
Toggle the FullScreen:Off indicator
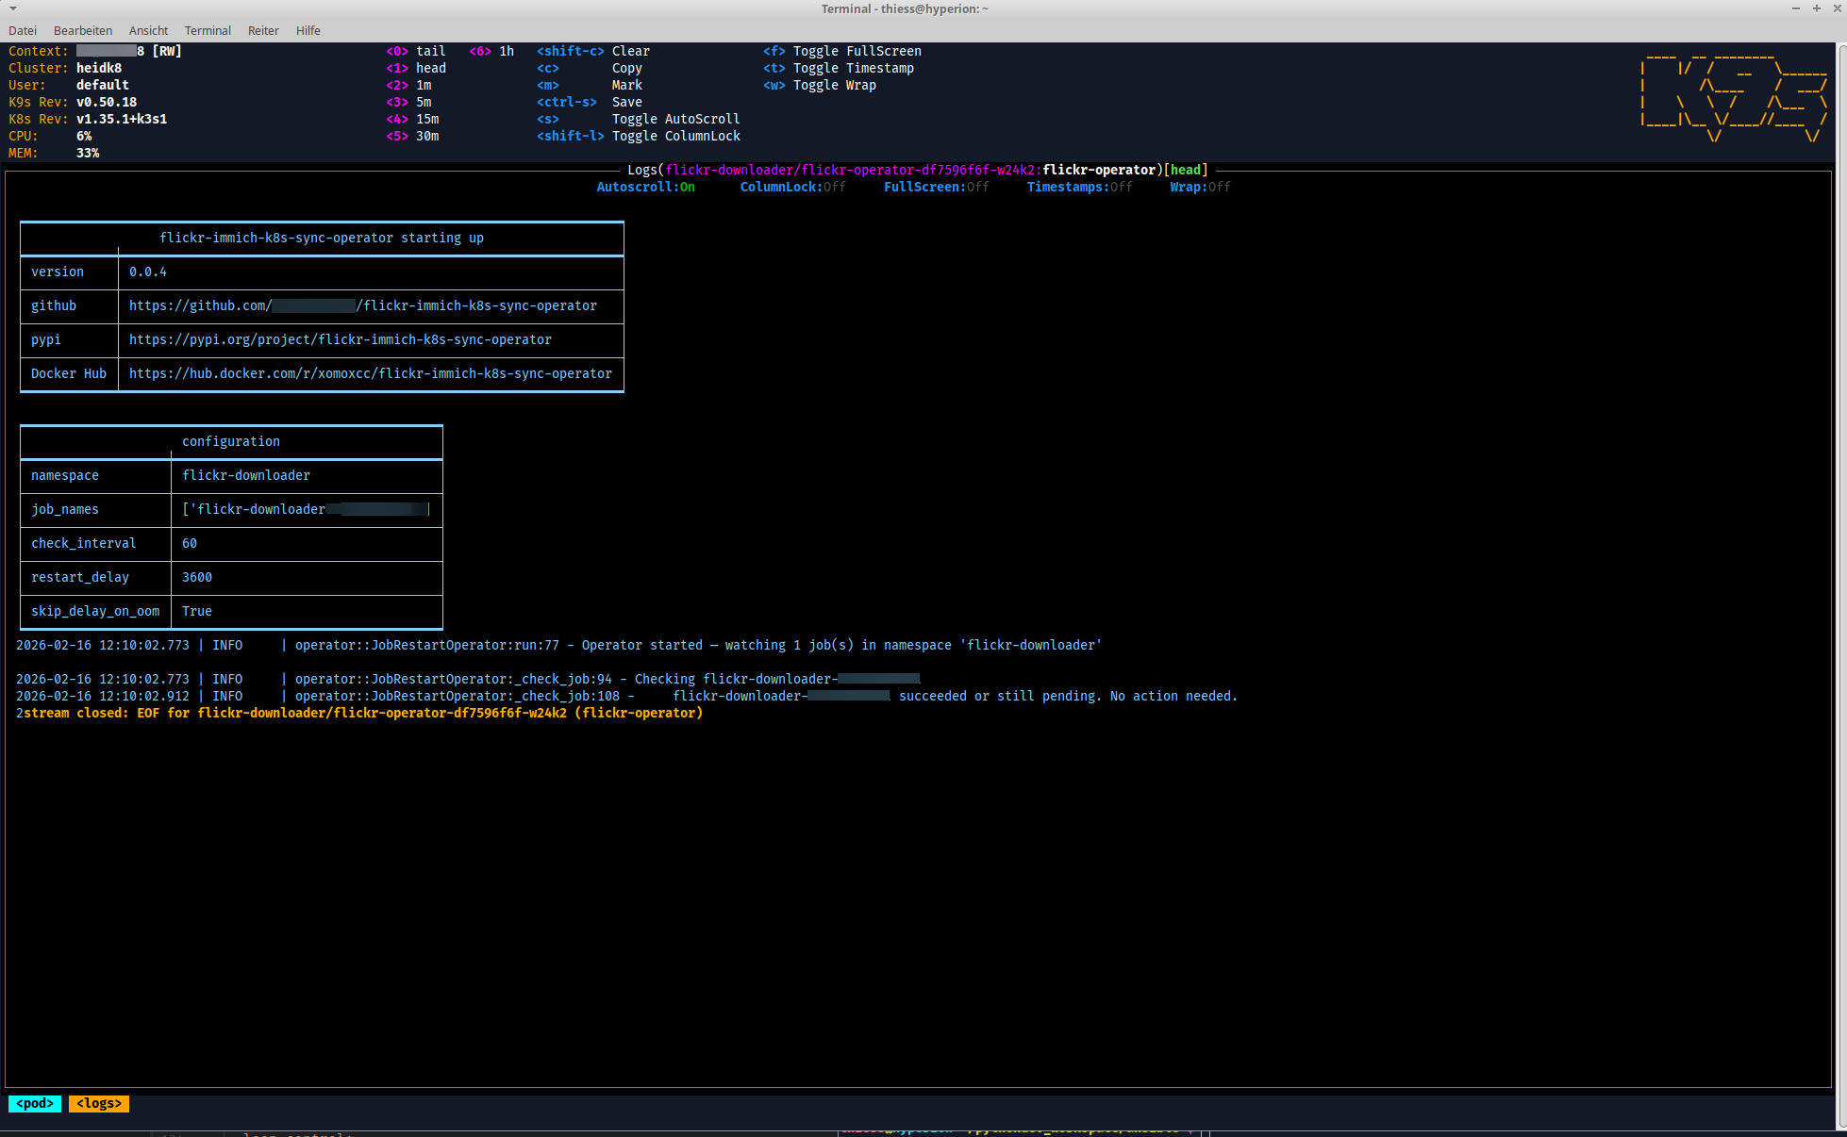(936, 187)
